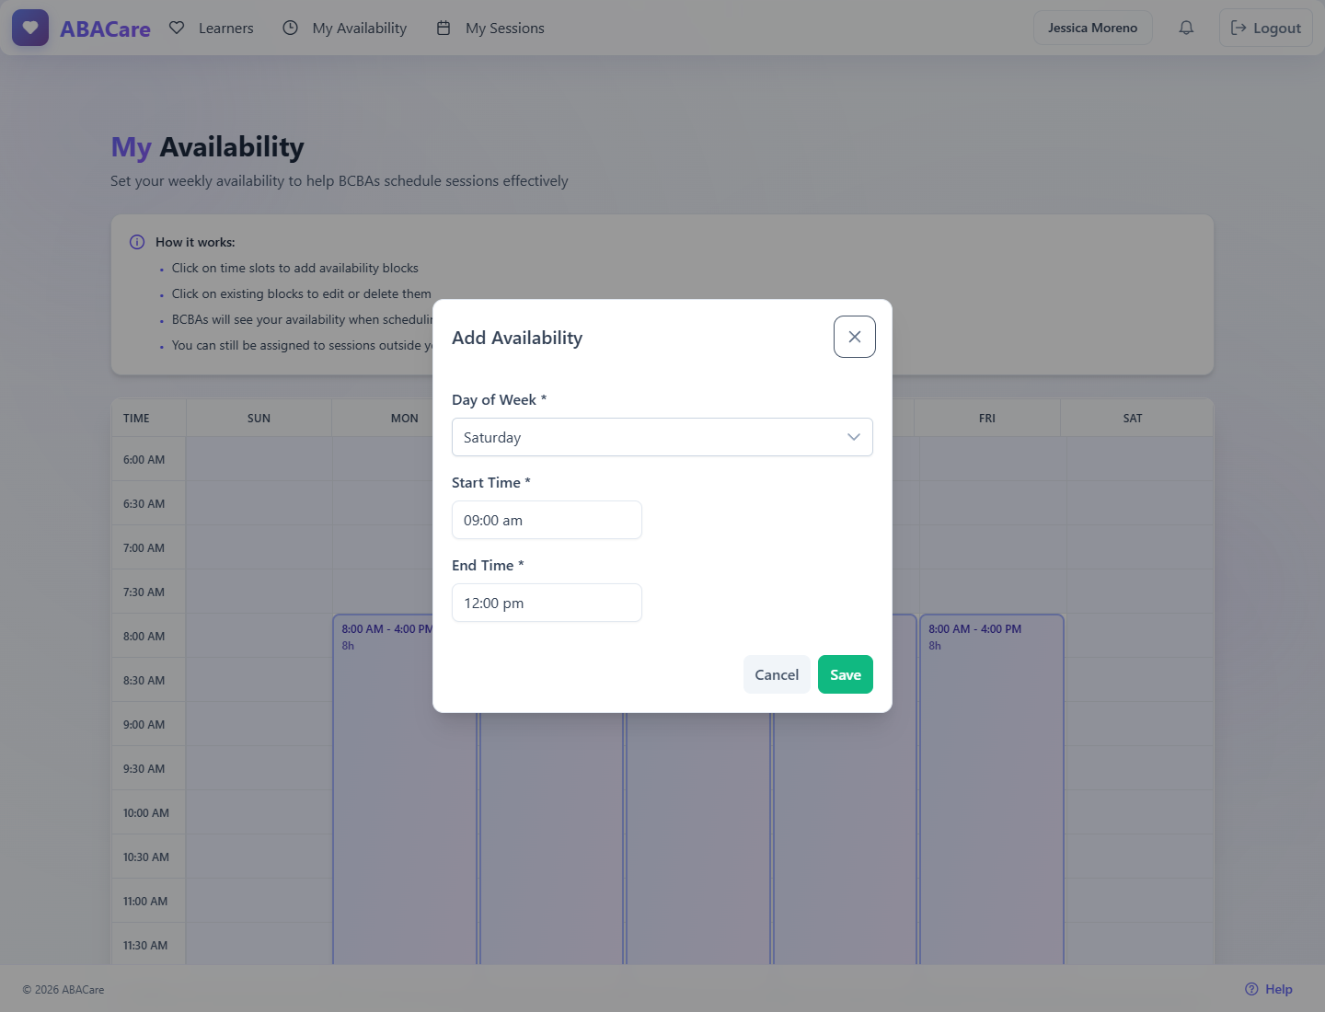Open My Availability nav item
This screenshot has width=1325, height=1012.
point(345,28)
